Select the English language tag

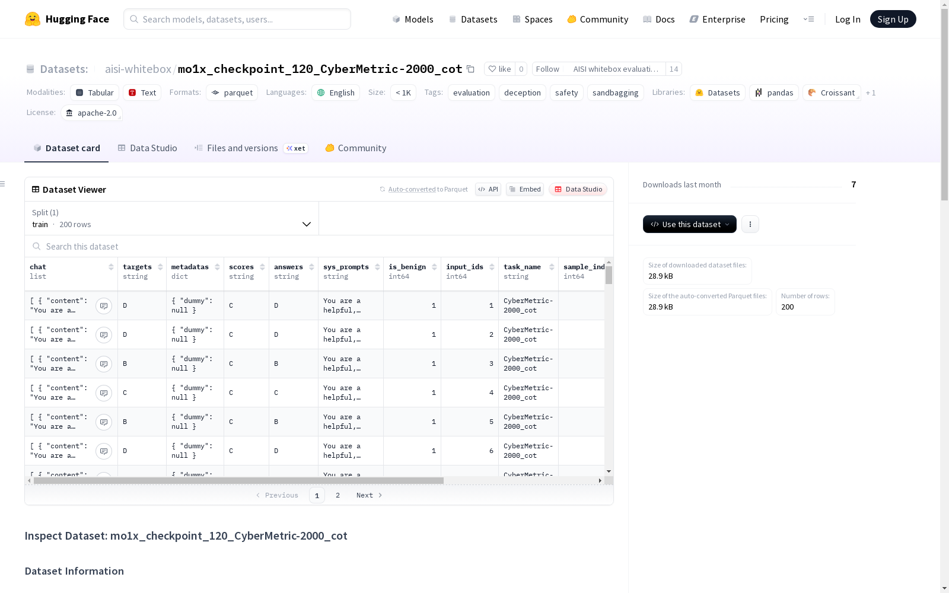tap(336, 93)
